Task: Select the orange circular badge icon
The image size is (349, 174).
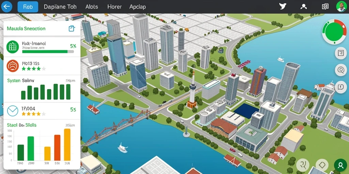Action: point(13,66)
